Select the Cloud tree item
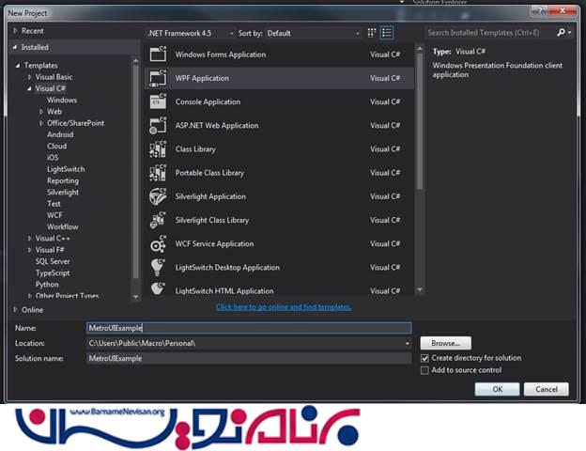The image size is (586, 451). click(x=56, y=147)
